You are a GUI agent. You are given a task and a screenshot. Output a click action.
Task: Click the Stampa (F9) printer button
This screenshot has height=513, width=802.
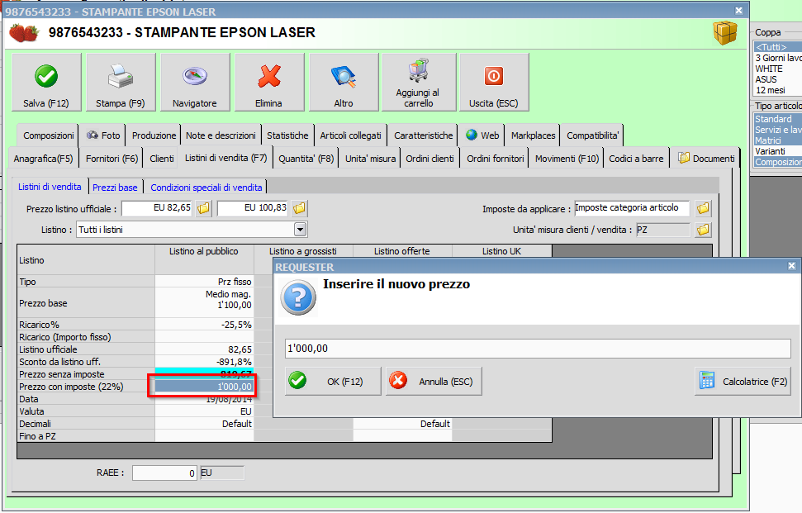pos(121,83)
